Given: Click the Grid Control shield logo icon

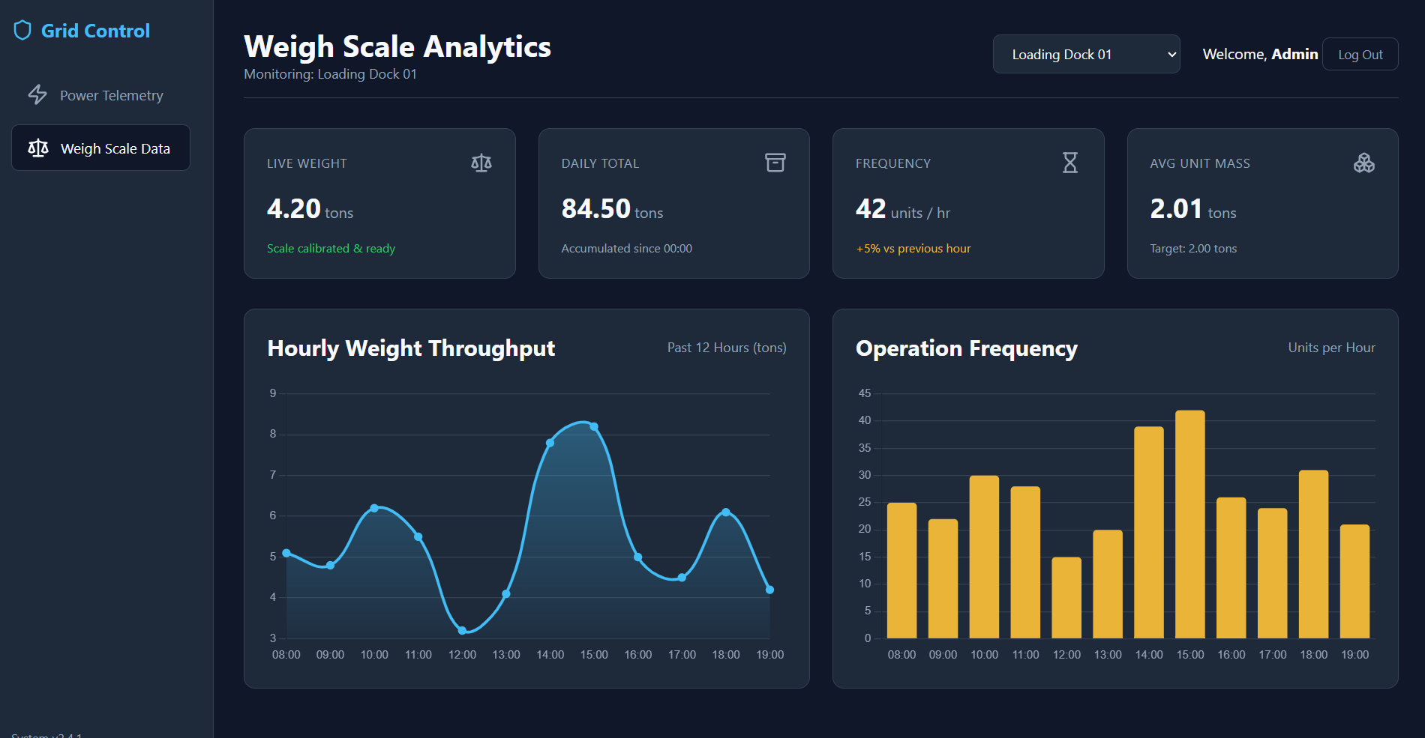Looking at the screenshot, I should (22, 31).
